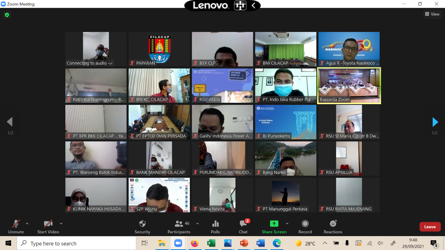445x250 pixels.
Task: Expand audio options arrow beside Unmute
Action: 27,224
